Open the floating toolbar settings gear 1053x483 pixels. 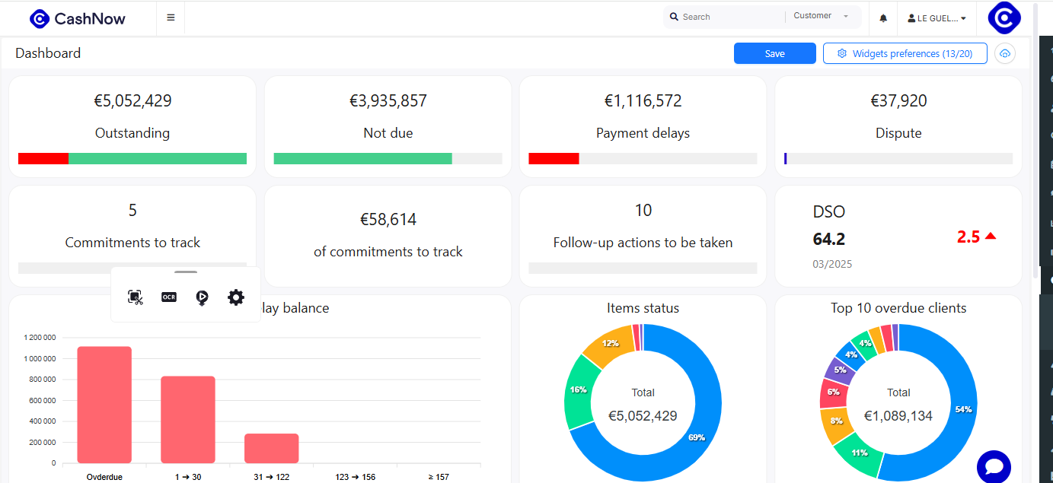(236, 297)
